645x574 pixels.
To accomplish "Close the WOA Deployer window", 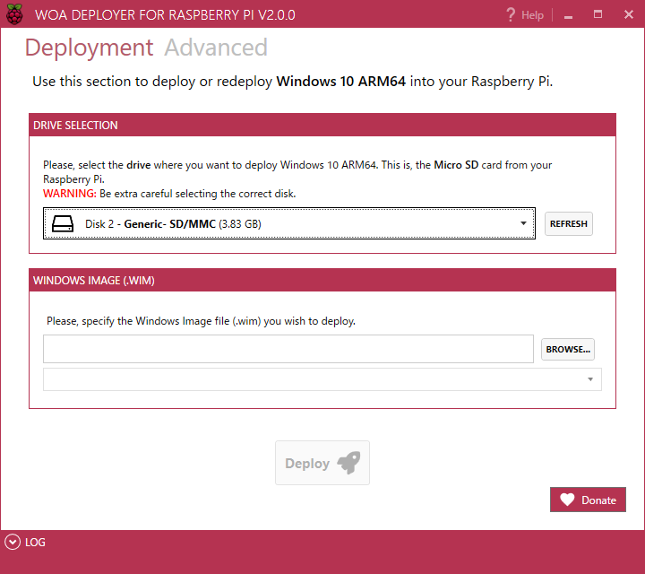I will pyautogui.click(x=629, y=15).
